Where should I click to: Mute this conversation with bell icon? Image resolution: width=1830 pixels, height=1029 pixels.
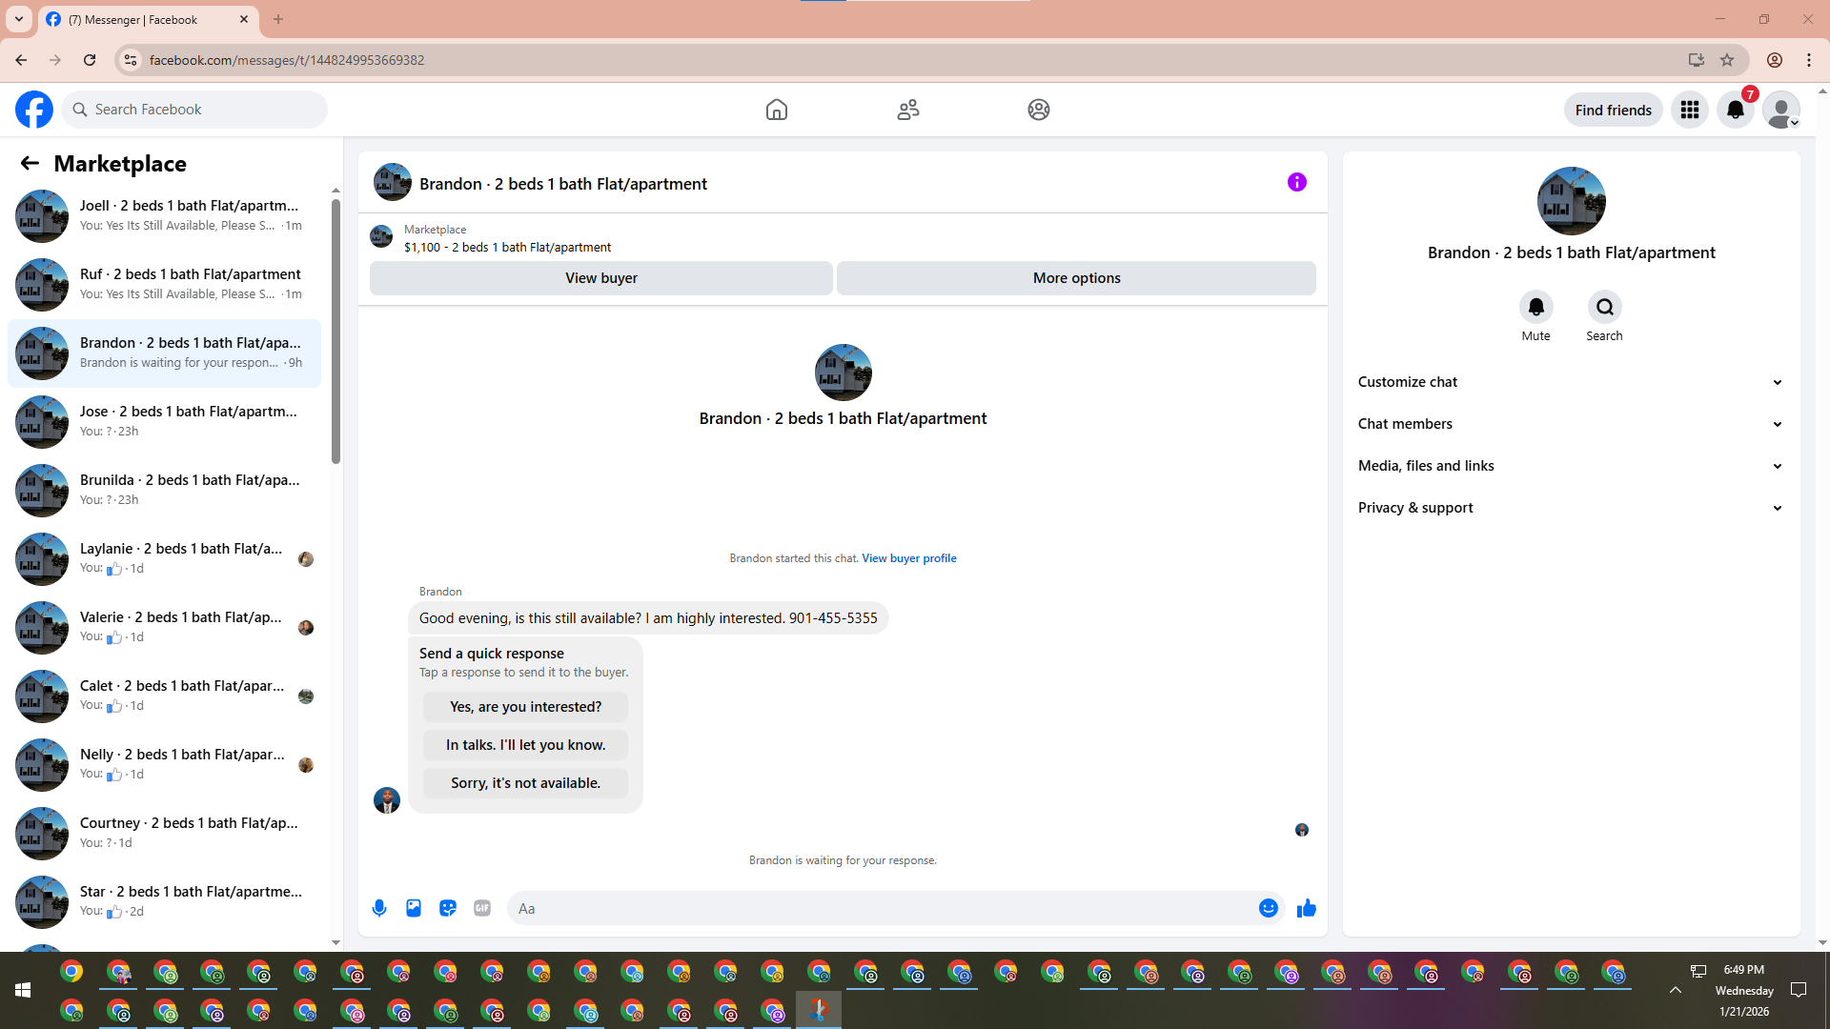(x=1535, y=307)
